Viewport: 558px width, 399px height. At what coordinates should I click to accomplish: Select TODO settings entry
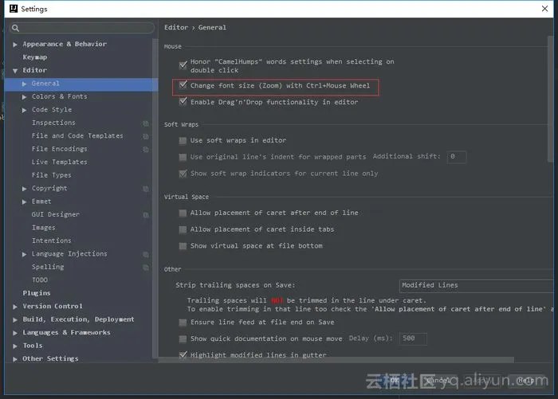(40, 280)
